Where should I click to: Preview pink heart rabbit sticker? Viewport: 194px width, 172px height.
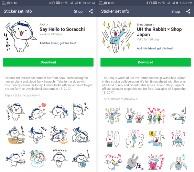tap(156, 162)
